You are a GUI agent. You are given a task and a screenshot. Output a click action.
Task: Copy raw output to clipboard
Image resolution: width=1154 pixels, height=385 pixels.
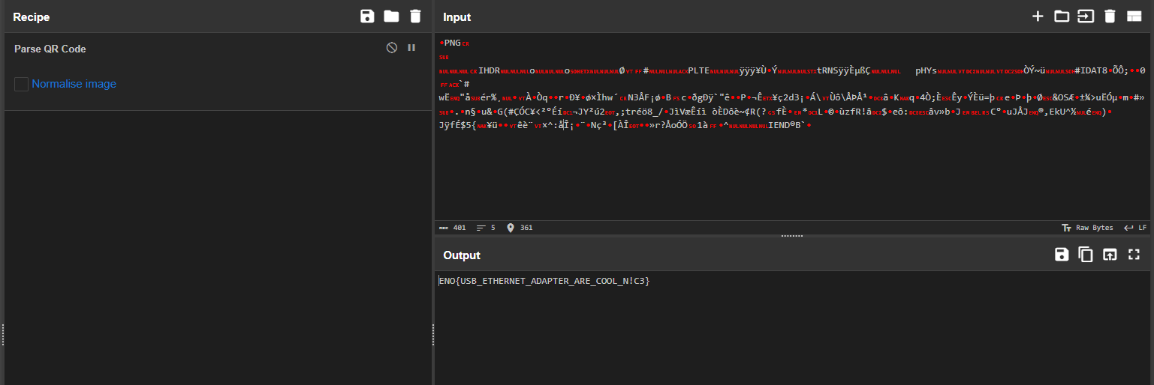click(1086, 255)
